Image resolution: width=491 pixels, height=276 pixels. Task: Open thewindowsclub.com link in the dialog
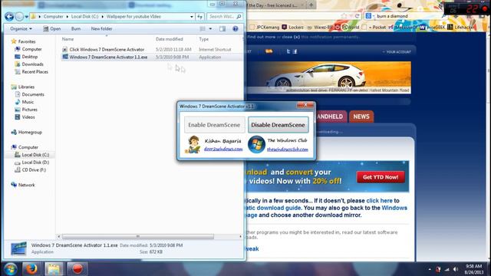point(288,149)
